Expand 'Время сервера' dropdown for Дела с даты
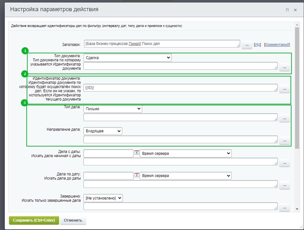 [x=186, y=154]
